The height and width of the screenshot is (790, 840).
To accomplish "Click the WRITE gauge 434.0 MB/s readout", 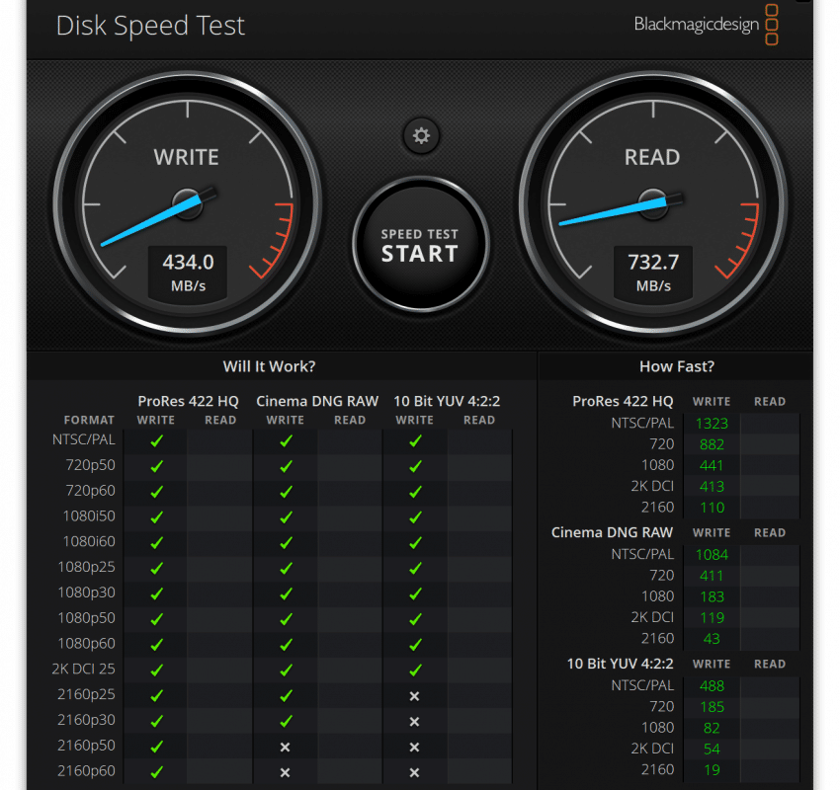I will (x=188, y=273).
